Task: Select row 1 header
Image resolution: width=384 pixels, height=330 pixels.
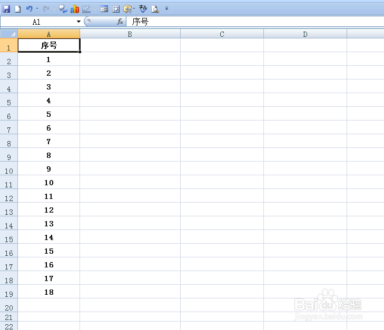Action: [9, 45]
